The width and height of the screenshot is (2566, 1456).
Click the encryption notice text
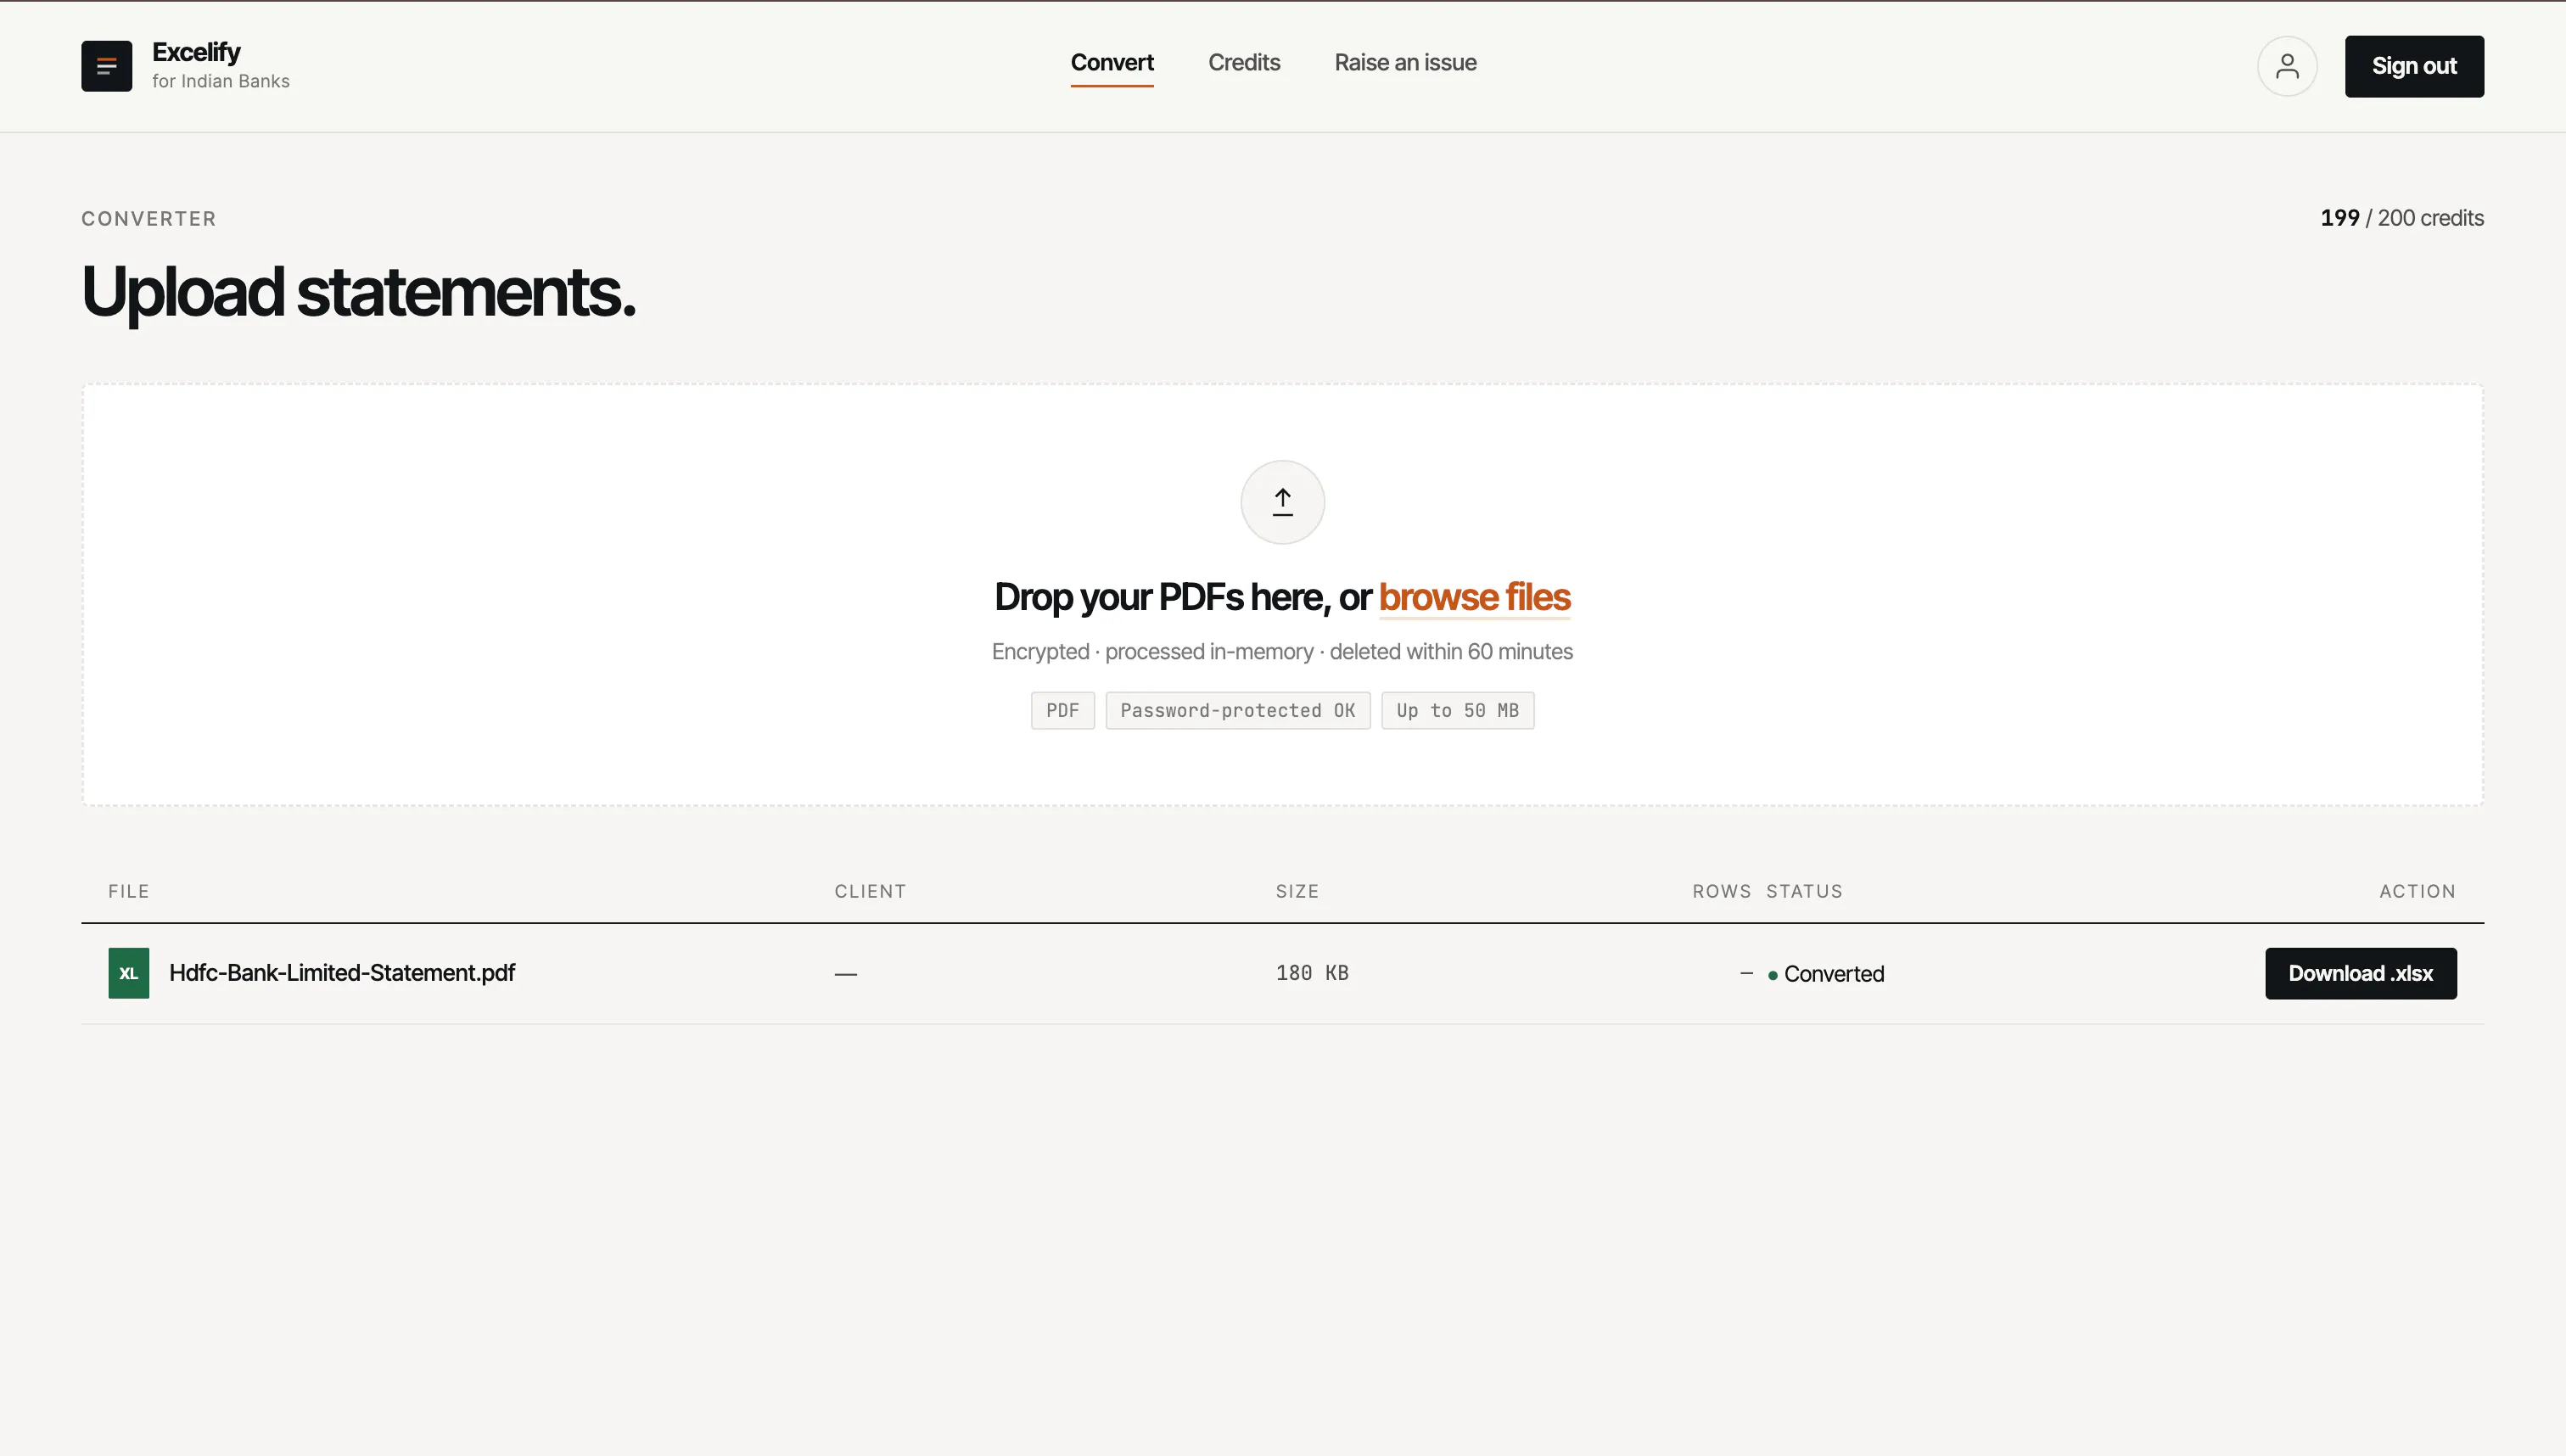coord(1282,652)
